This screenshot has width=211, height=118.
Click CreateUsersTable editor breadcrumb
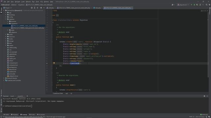(x=58, y=93)
